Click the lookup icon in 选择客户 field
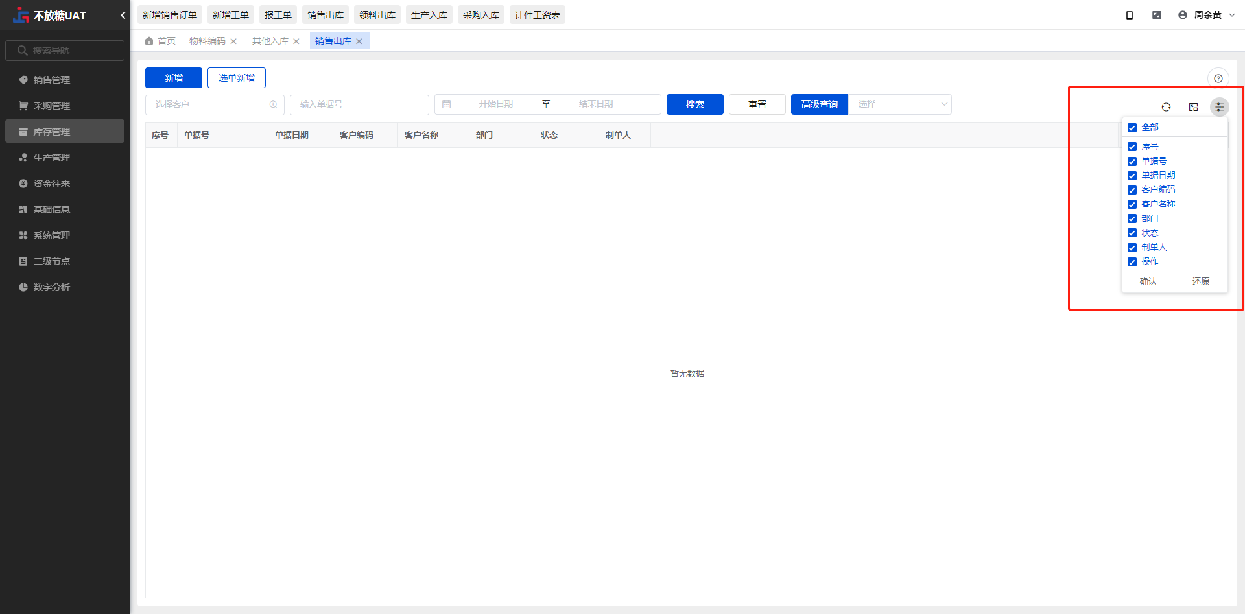The image size is (1245, 614). pos(274,104)
